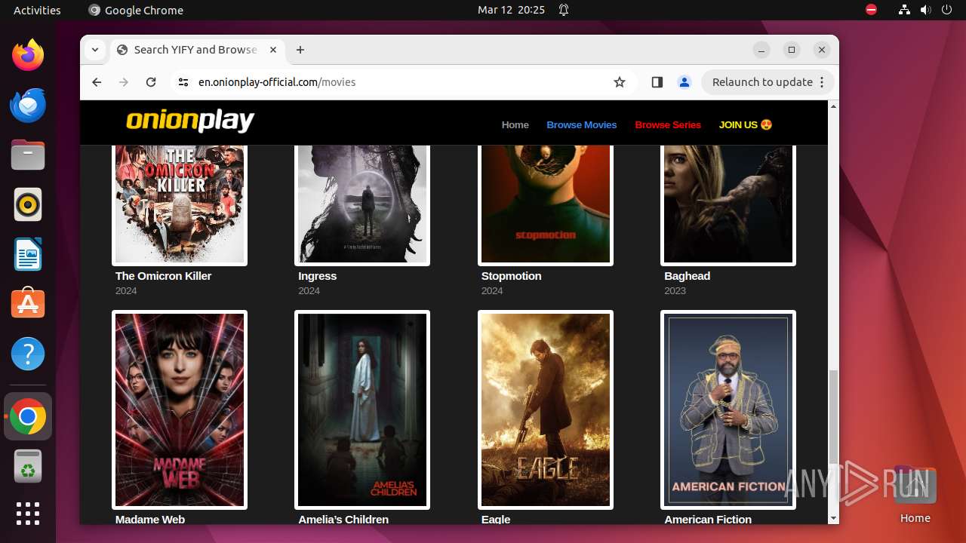
Task: Click the Google Chrome dock icon
Action: (28, 416)
